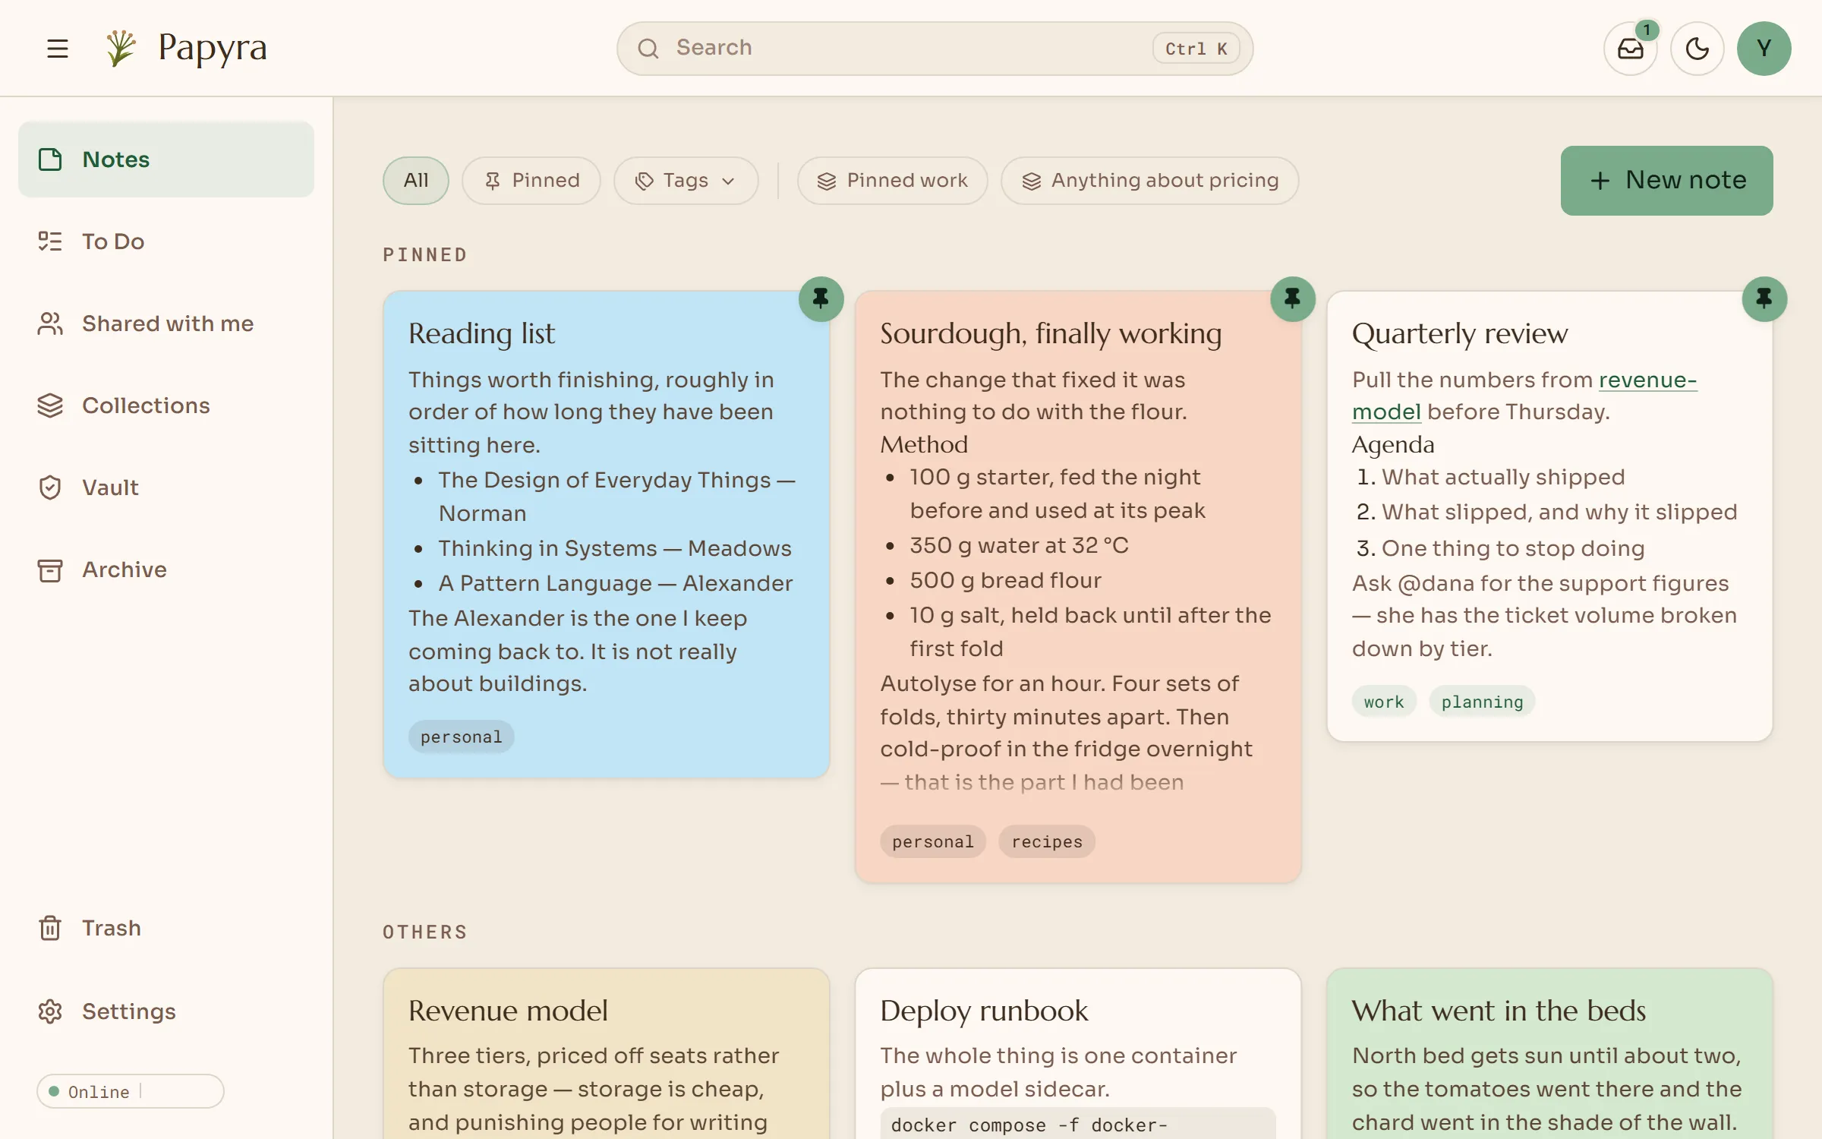Click the @dana mention text
The height and width of the screenshot is (1139, 1822).
tap(1435, 583)
